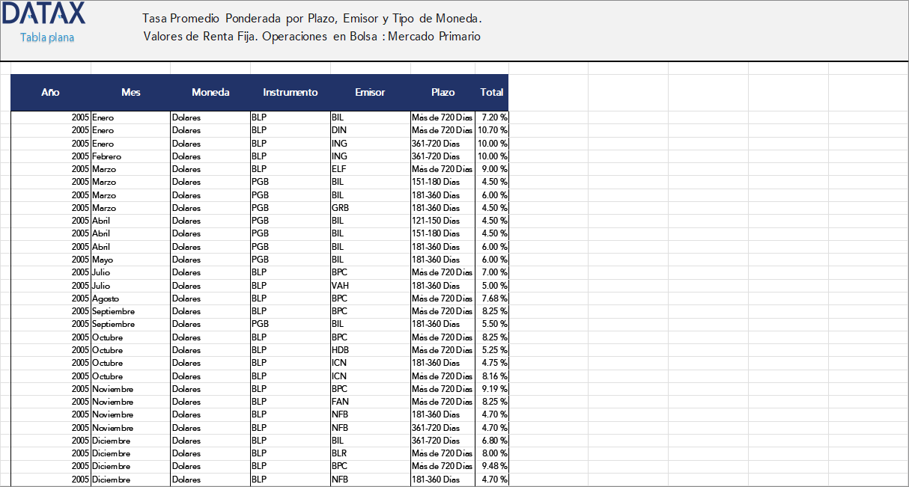This screenshot has width=909, height=487.
Task: Click the Plazo column header
Action: tap(443, 92)
